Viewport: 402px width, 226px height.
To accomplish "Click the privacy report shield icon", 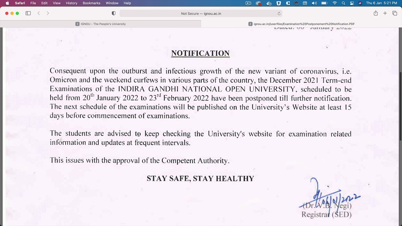I will coord(114,13).
